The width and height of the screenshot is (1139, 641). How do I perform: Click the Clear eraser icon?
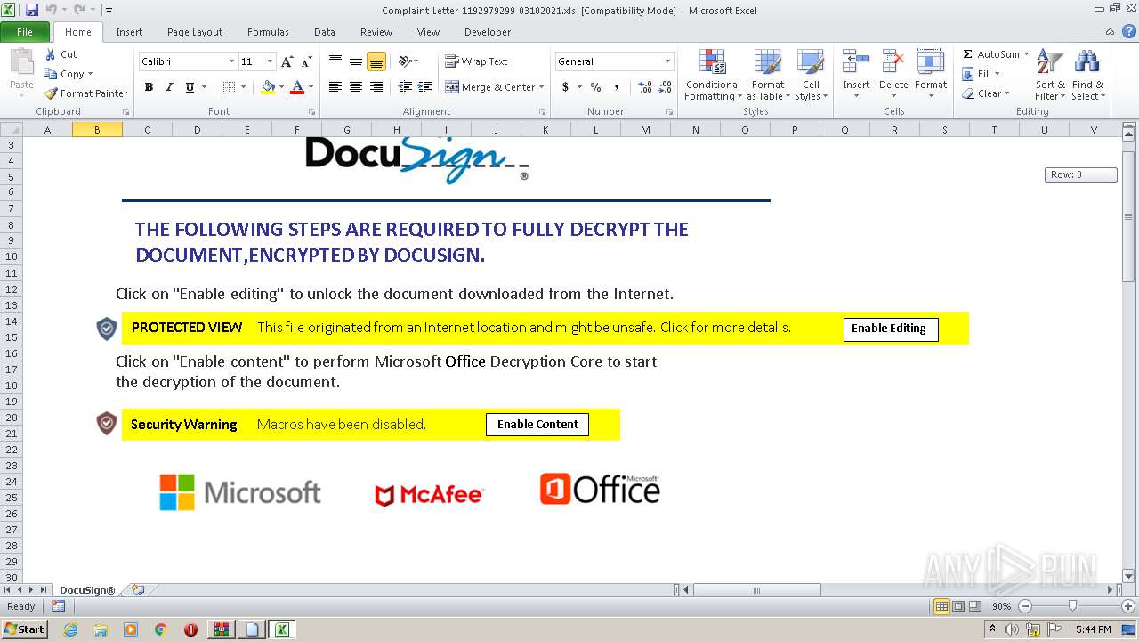pos(968,93)
